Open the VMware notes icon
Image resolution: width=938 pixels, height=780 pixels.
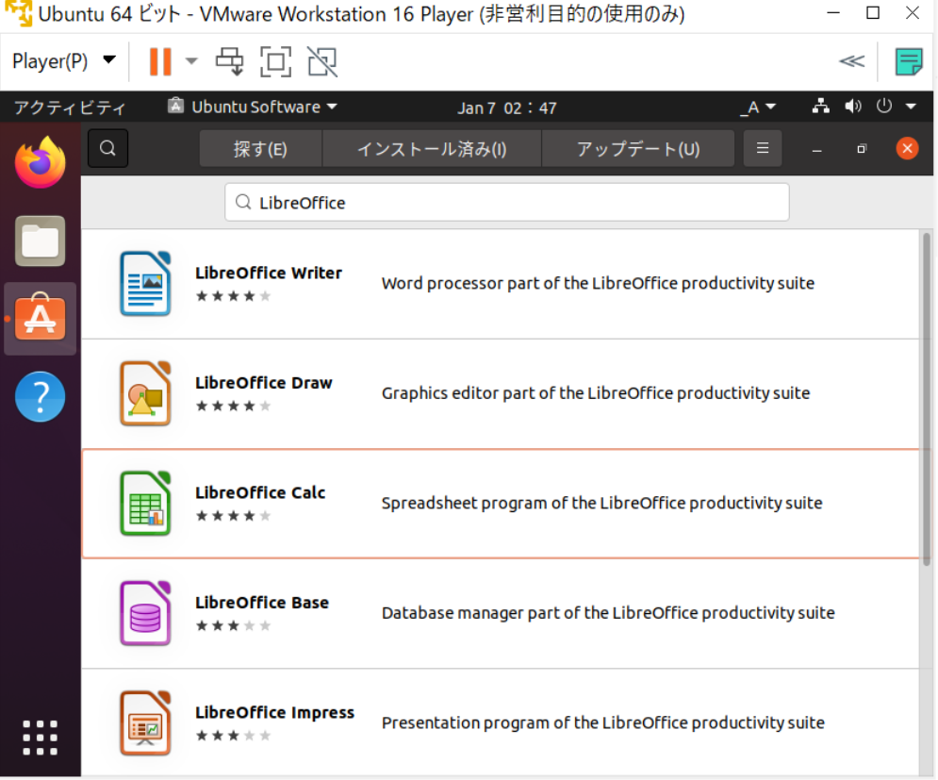point(909,61)
